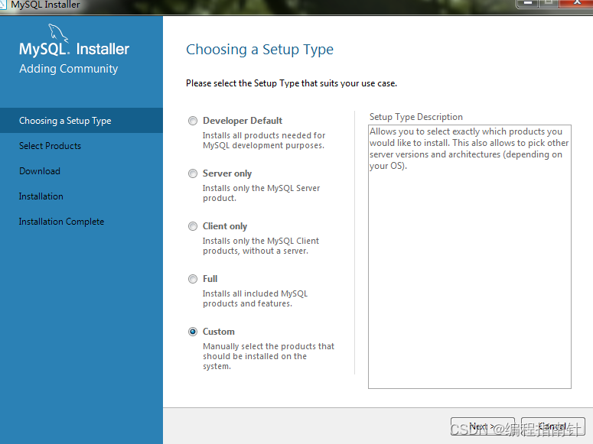This screenshot has width=593, height=444.
Task: Open the Choosing a Setup Type step
Action: pos(81,121)
